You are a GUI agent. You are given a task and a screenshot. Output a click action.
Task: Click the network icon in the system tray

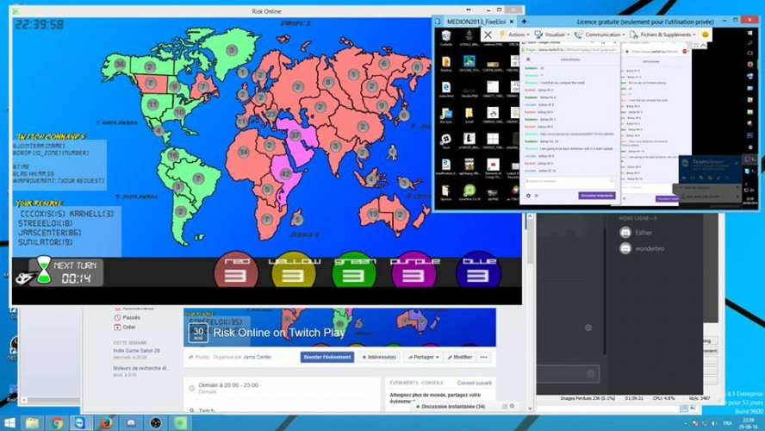point(705,423)
